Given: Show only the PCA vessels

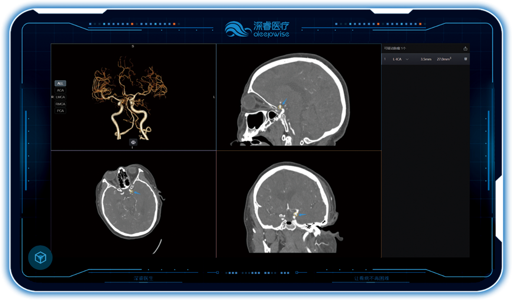Looking at the screenshot, I should [x=60, y=111].
